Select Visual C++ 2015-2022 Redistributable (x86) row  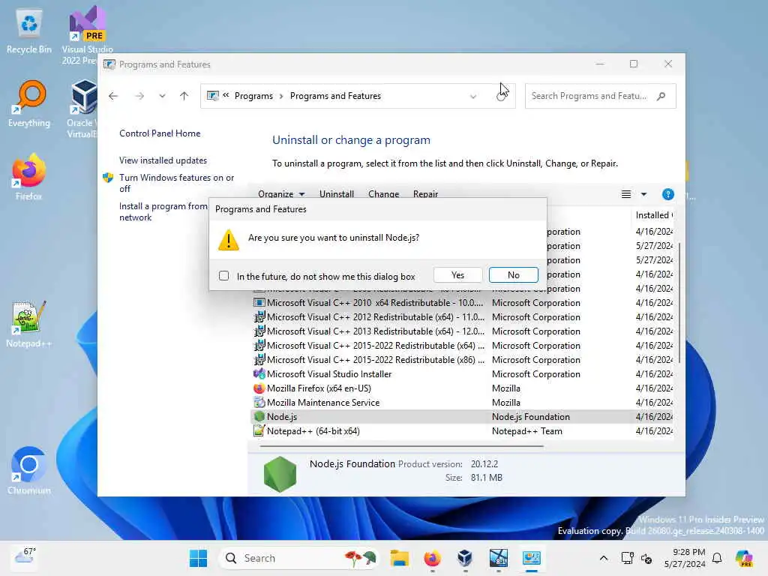click(463, 359)
